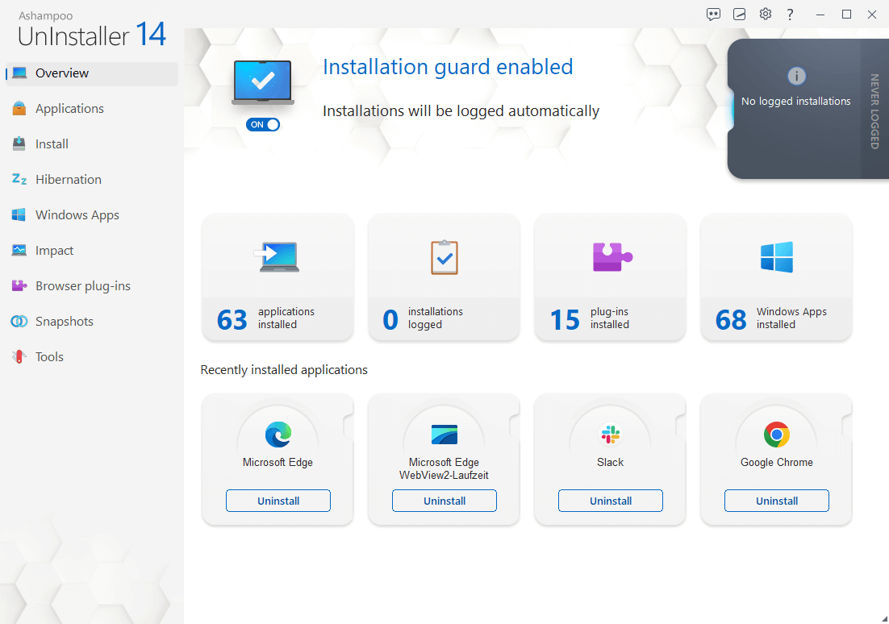889x624 pixels.
Task: Click the feedback speech bubble icon
Action: coord(713,14)
